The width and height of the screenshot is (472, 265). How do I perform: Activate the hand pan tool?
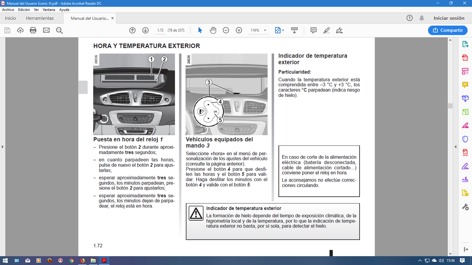tap(213, 30)
